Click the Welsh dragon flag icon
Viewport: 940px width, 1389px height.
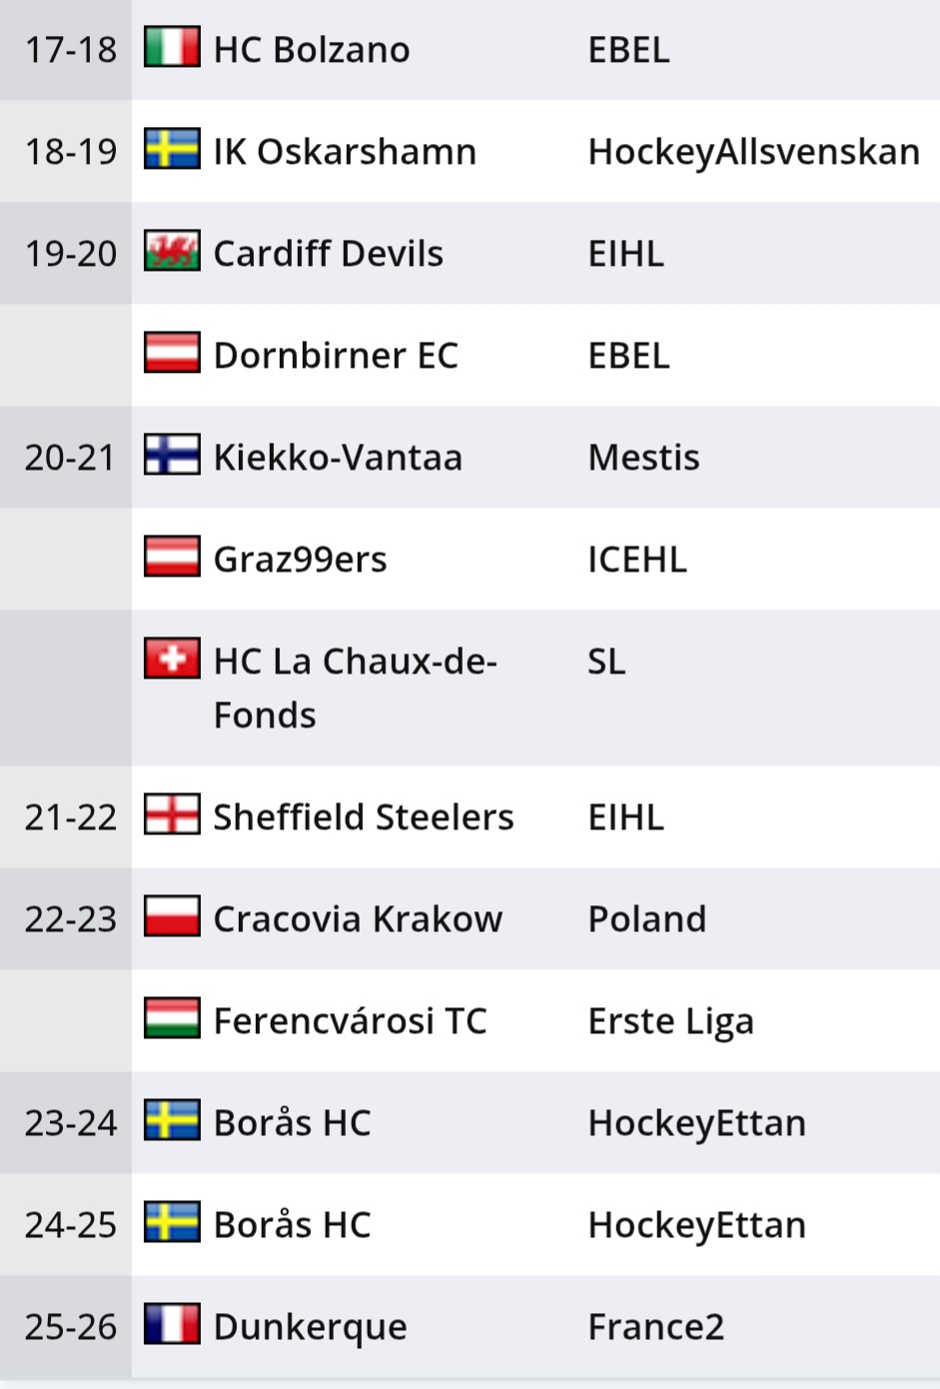pyautogui.click(x=171, y=252)
